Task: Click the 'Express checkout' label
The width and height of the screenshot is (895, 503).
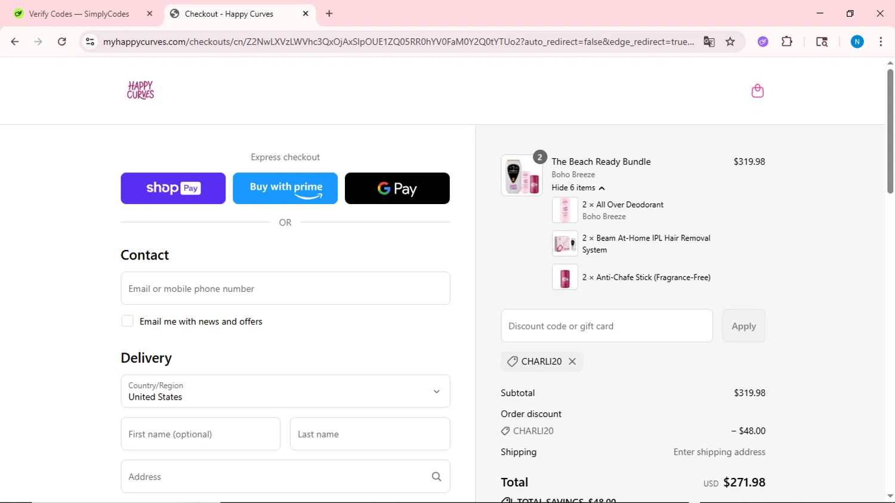Action: click(285, 157)
